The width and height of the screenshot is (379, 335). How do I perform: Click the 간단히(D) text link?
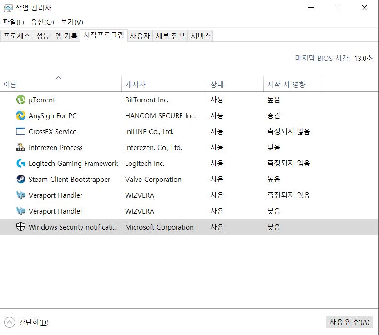pos(34,322)
